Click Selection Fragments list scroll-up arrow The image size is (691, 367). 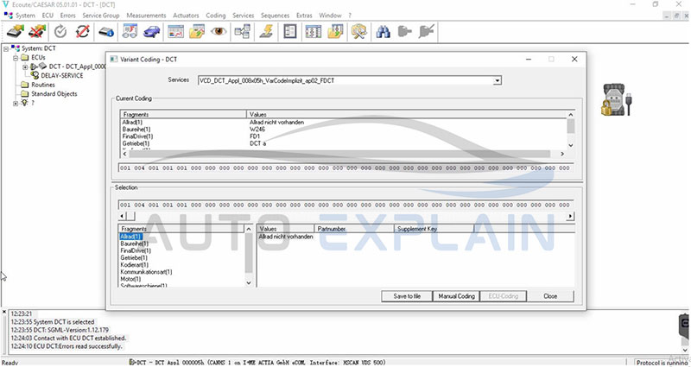tap(249, 229)
